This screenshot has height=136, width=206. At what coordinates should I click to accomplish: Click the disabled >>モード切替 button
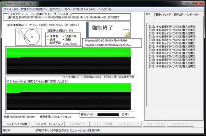(x=102, y=124)
